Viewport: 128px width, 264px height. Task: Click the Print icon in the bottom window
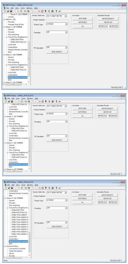tap(53, 188)
